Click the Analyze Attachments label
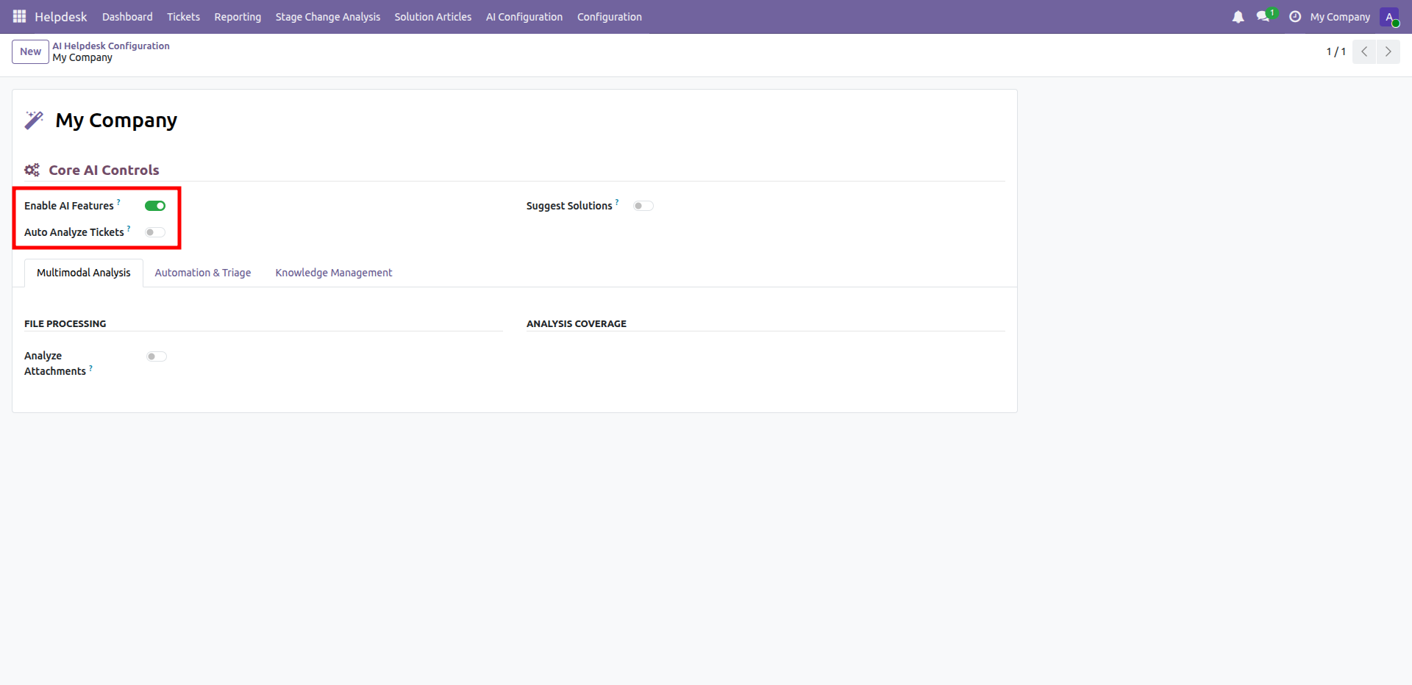The width and height of the screenshot is (1412, 685). (x=55, y=363)
